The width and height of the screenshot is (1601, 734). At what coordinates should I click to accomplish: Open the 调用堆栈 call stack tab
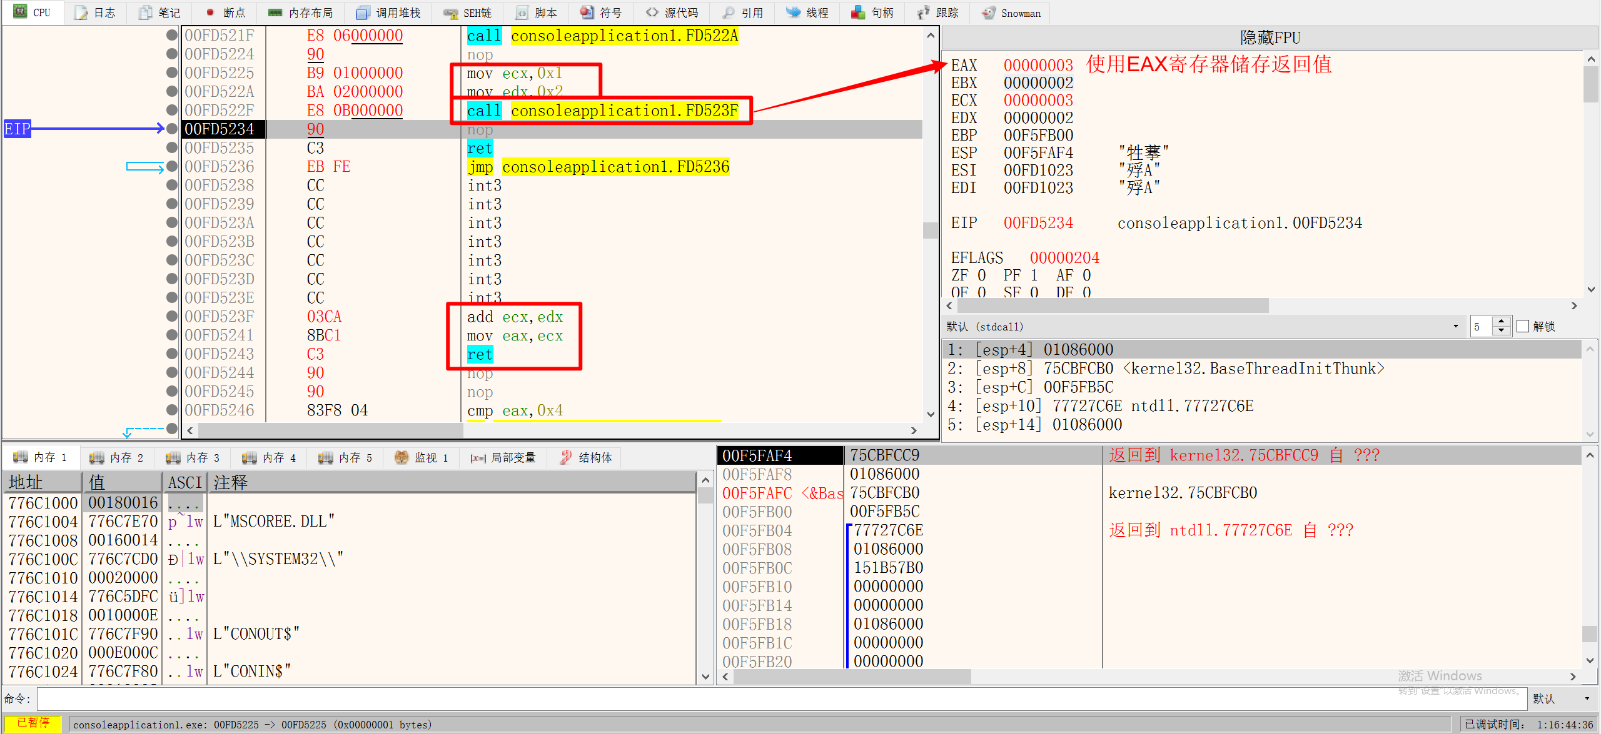388,12
